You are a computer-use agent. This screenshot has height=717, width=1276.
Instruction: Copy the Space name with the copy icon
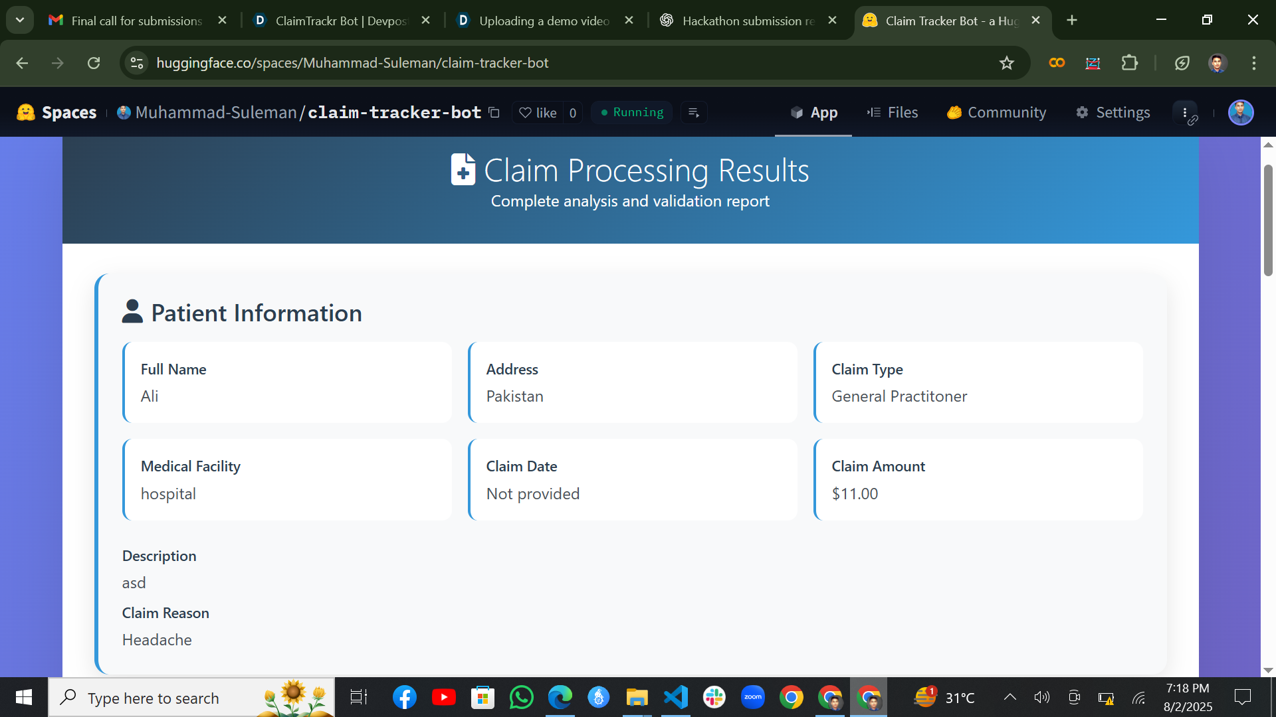coord(494,113)
